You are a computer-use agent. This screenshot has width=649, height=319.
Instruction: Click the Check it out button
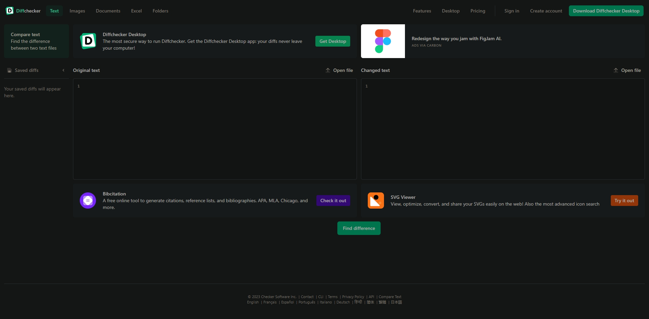pyautogui.click(x=333, y=201)
